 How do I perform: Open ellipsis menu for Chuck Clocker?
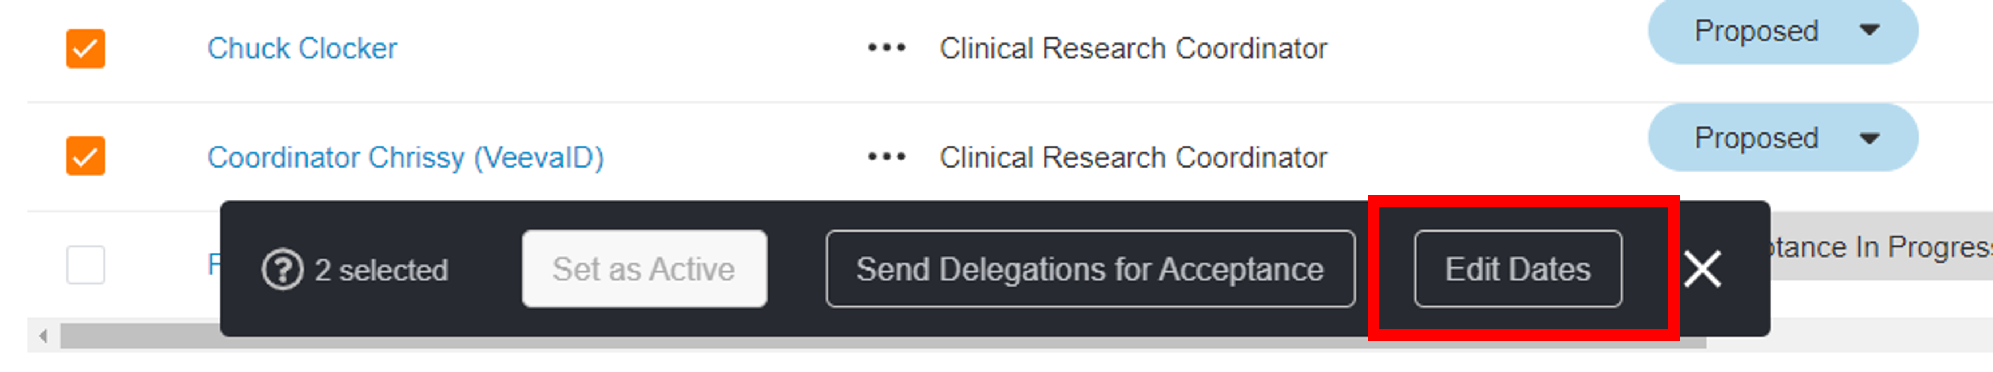[x=886, y=48]
